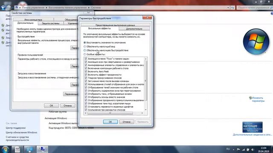
Task: Go forward with the Explorer forward arrow
Action: 9,8
